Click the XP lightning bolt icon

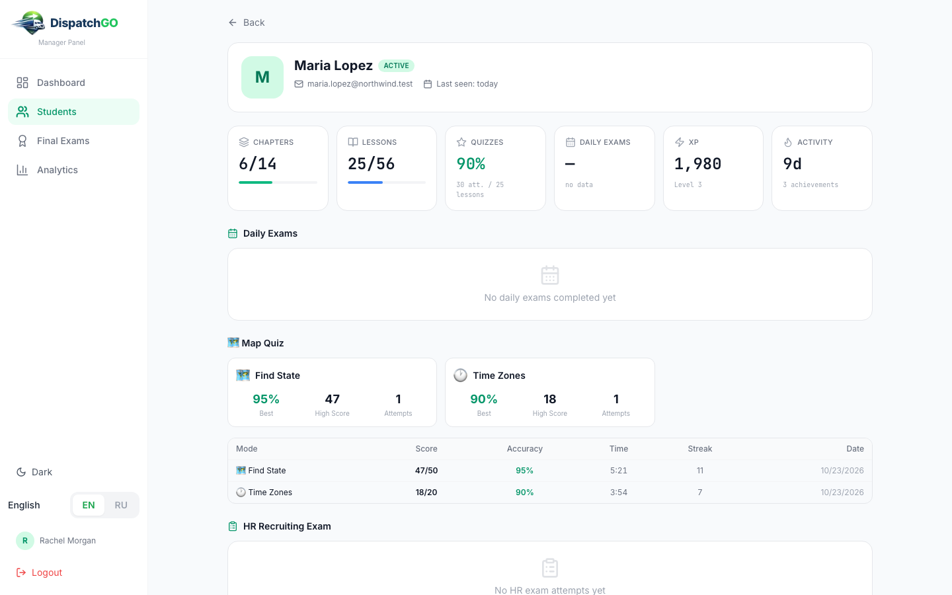pos(680,142)
